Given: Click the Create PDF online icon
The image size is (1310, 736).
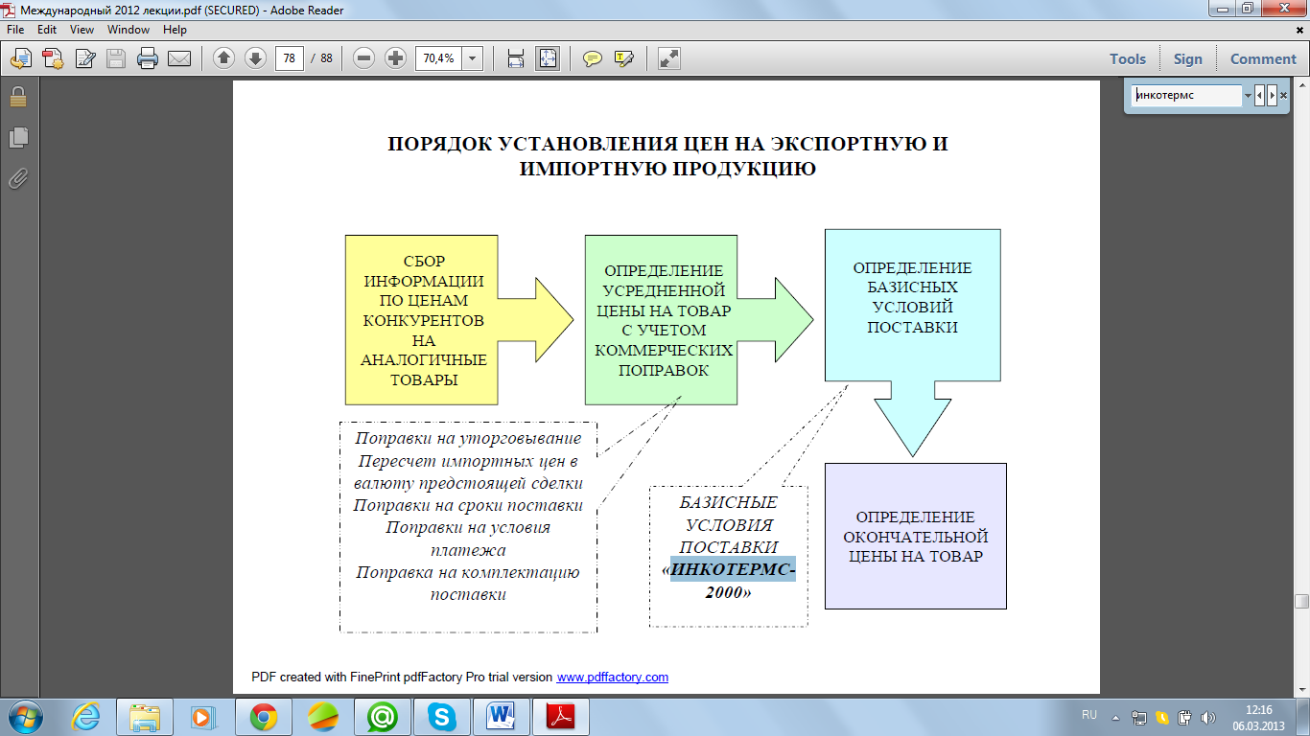Looking at the screenshot, I should [21, 58].
